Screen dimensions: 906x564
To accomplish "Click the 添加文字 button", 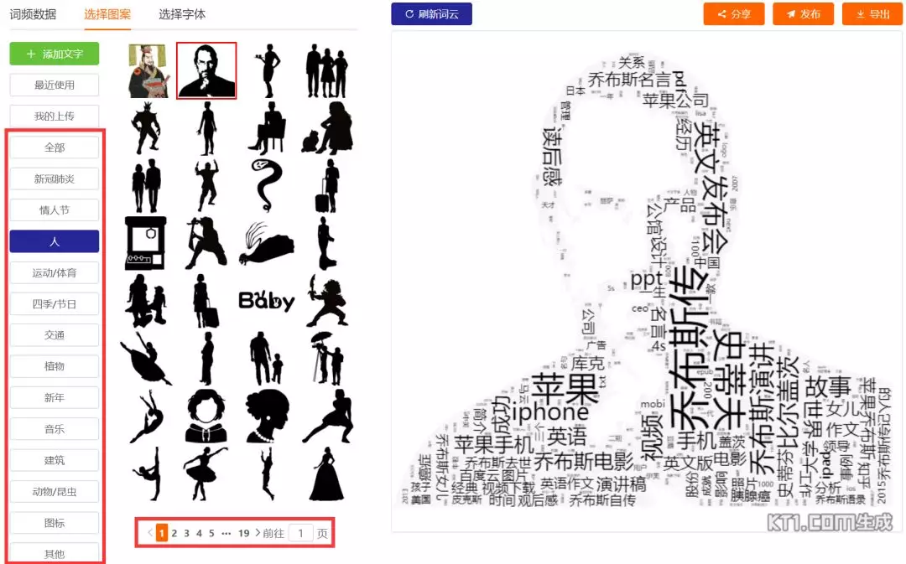I will pyautogui.click(x=55, y=54).
